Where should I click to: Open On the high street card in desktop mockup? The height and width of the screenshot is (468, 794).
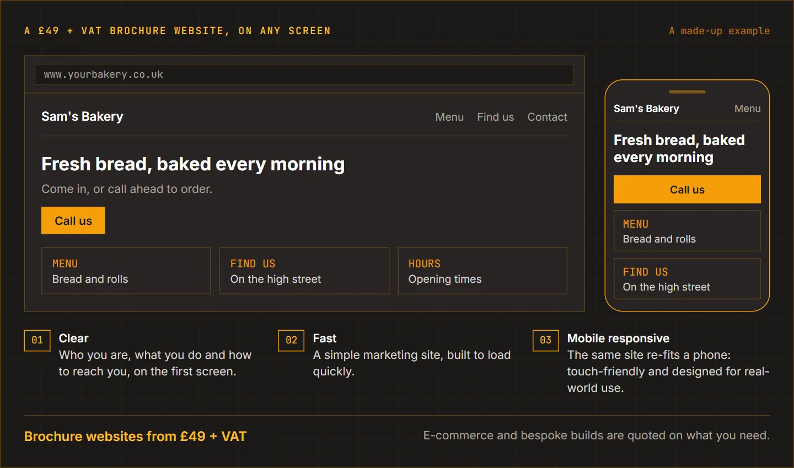pos(304,271)
